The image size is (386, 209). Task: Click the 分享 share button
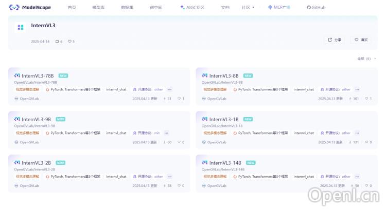coord(335,40)
